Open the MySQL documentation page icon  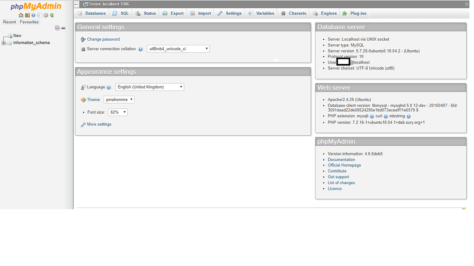pos(39,15)
